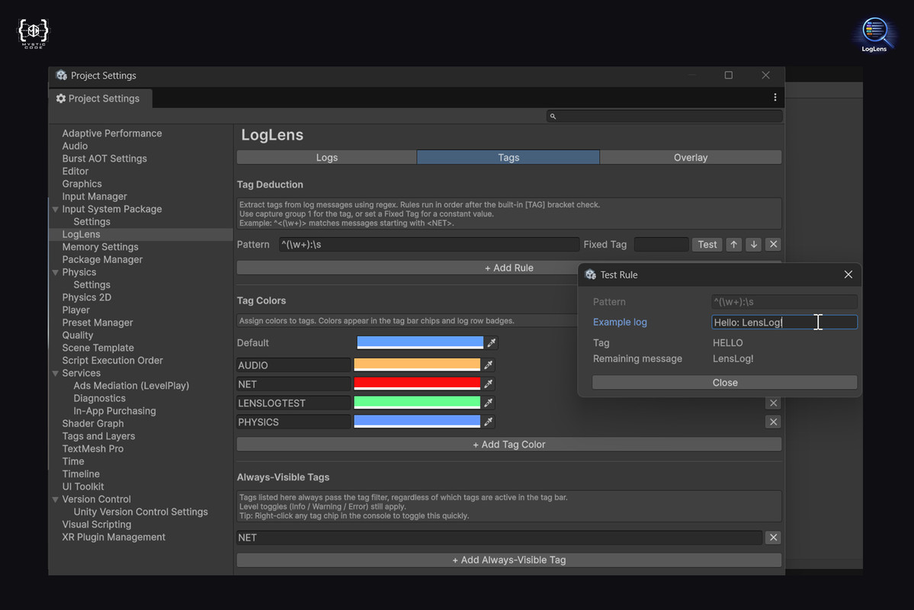Image resolution: width=914 pixels, height=610 pixels.
Task: Select Adaptive Performance in settings list
Action: 112,133
